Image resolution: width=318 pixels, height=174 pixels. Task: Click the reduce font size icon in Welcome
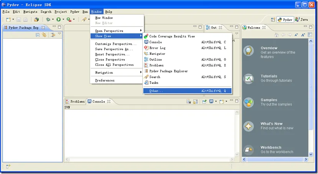(296, 35)
